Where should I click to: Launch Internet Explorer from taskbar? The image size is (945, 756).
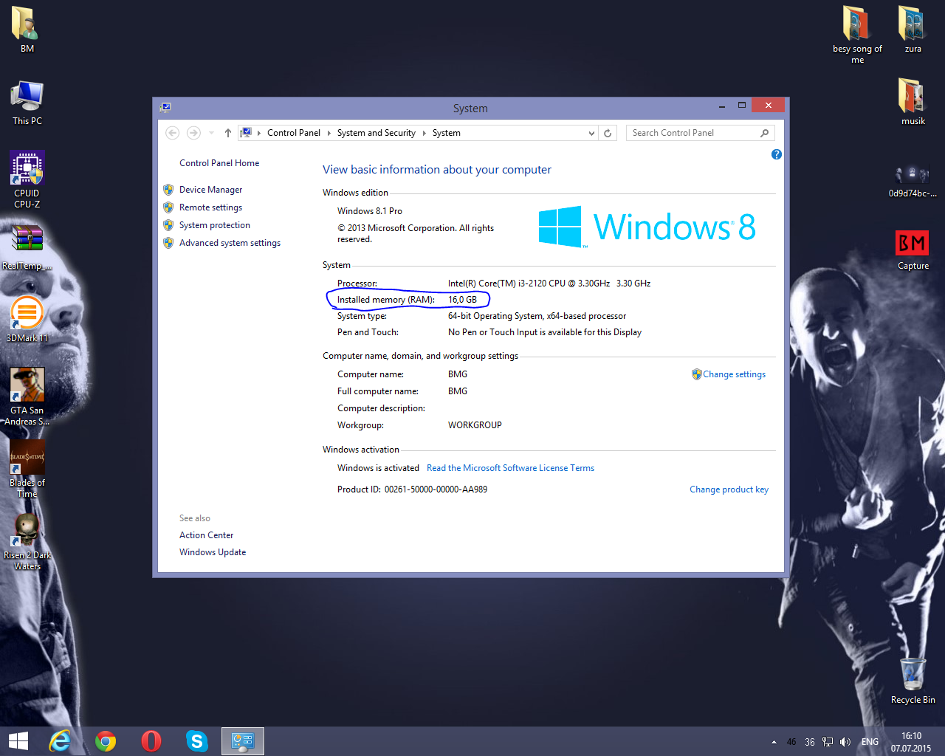pyautogui.click(x=59, y=740)
